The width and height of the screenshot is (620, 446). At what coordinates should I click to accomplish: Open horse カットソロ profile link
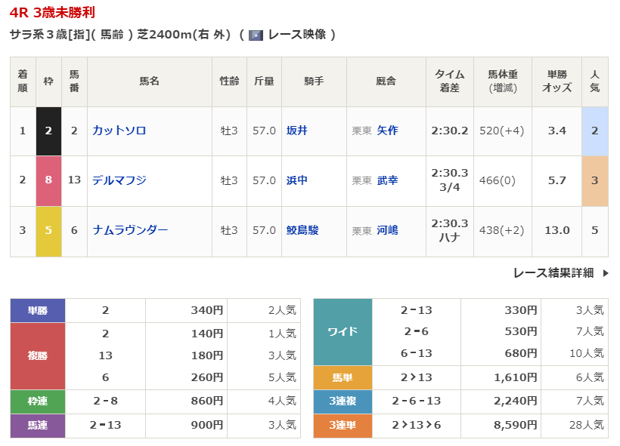tap(119, 131)
